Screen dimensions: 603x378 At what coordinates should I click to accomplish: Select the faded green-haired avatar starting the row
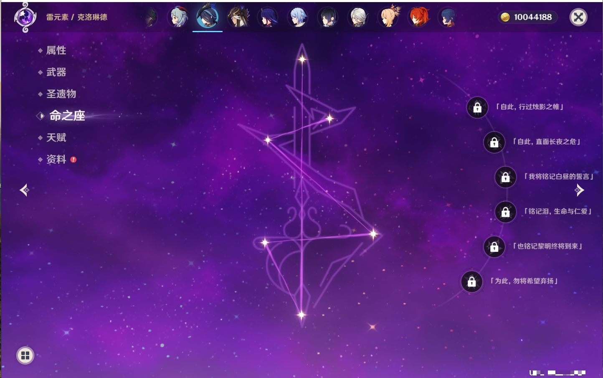point(151,18)
